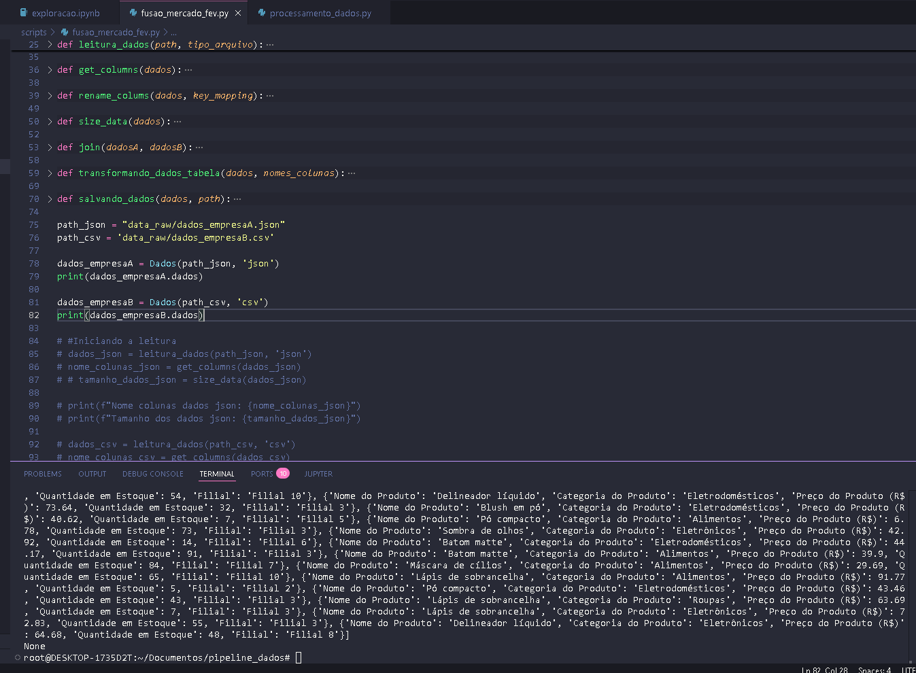Image resolution: width=916 pixels, height=673 pixels.
Task: Click the Python file icon in the breadcrumb
Action: (x=65, y=32)
